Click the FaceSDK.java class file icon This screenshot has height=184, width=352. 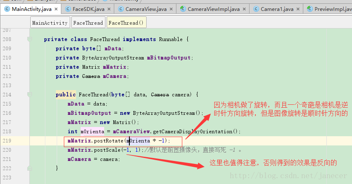tap(68, 9)
